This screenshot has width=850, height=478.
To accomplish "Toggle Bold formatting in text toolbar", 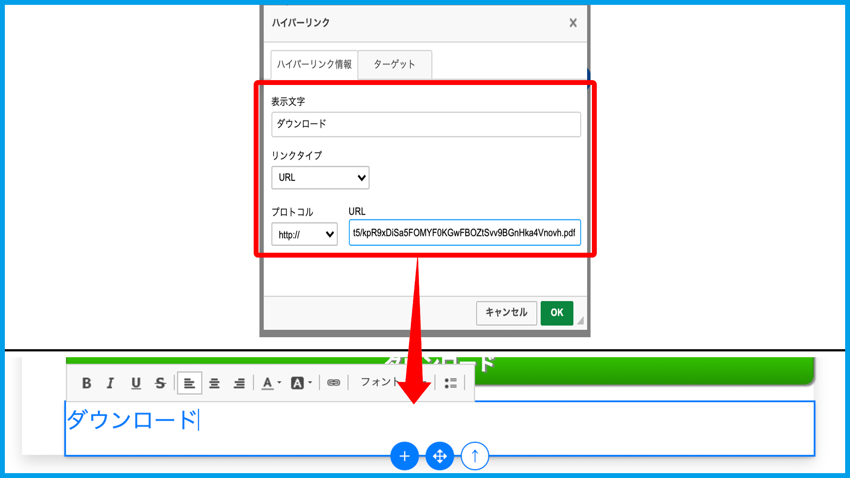I will (x=87, y=383).
